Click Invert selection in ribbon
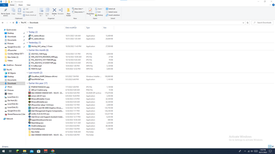 click(x=113, y=15)
